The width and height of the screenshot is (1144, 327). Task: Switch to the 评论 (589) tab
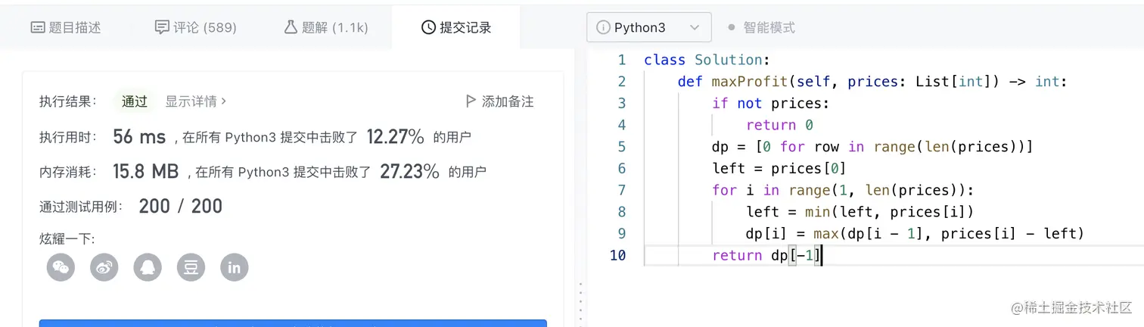(195, 27)
